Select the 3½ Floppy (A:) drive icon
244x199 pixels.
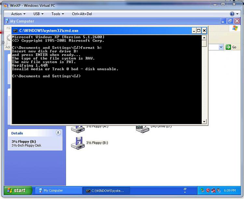78,129
